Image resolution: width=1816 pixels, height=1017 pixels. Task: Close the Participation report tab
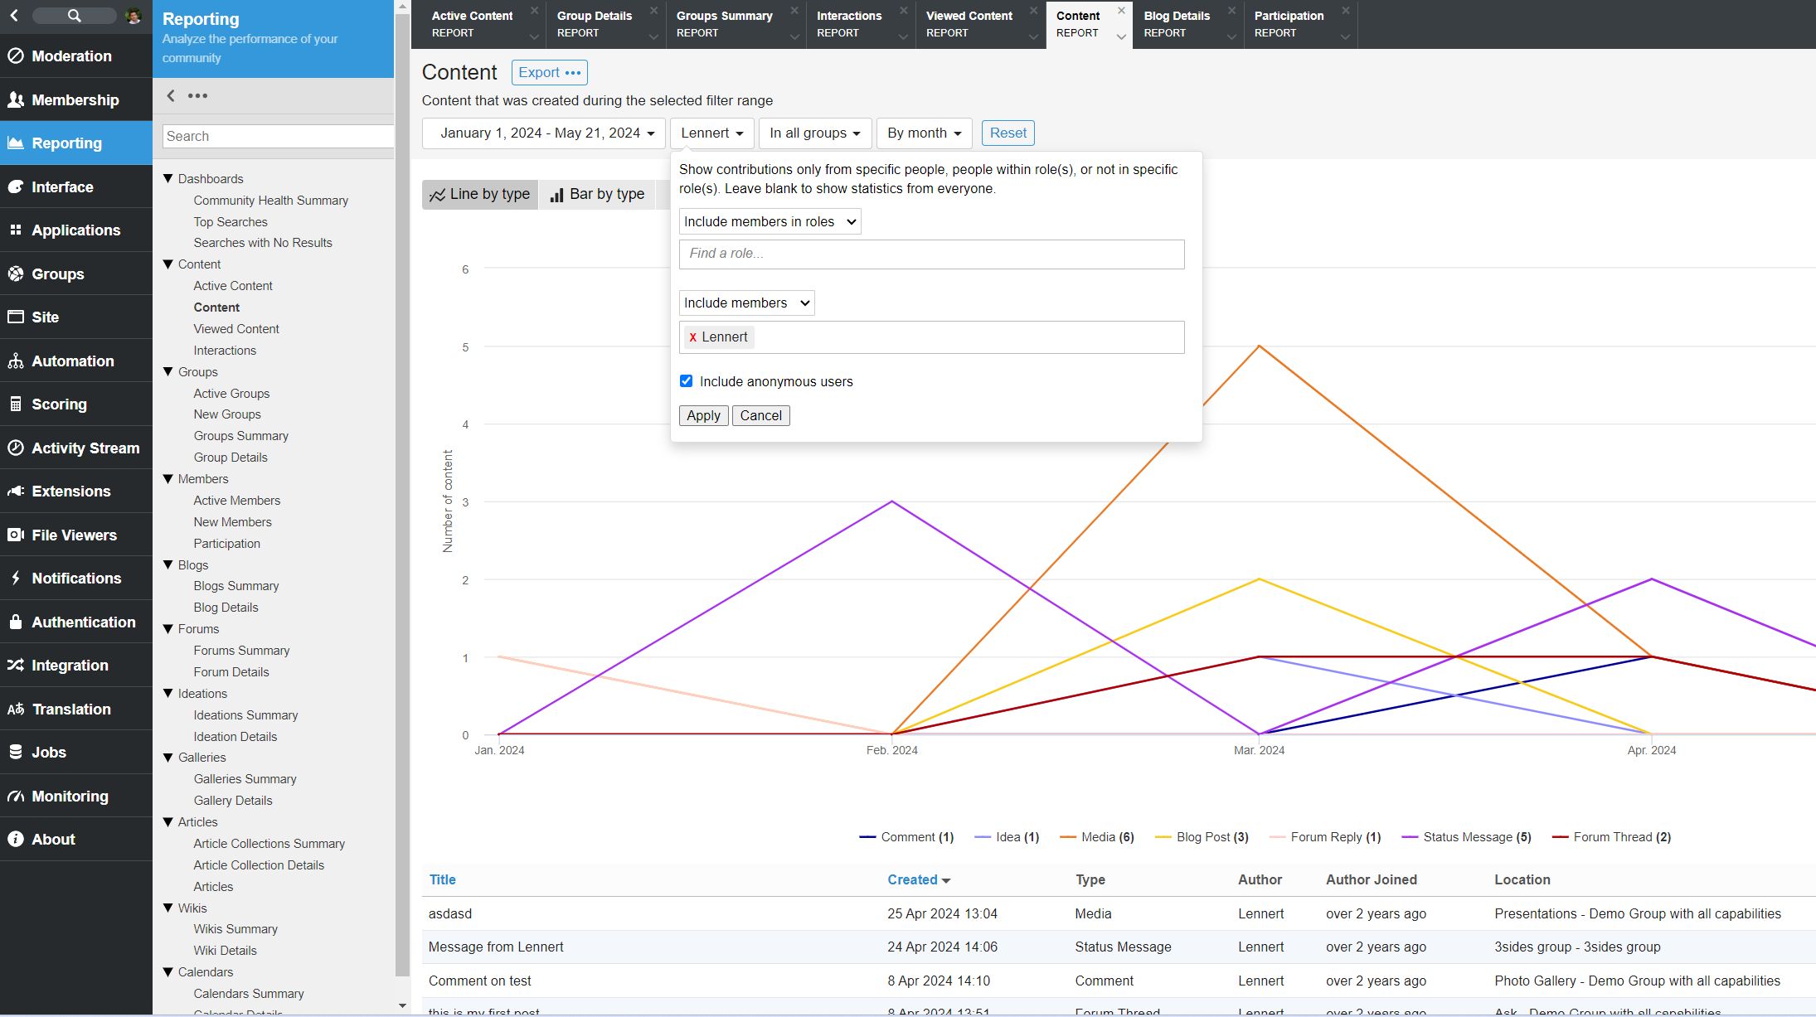pyautogui.click(x=1346, y=11)
